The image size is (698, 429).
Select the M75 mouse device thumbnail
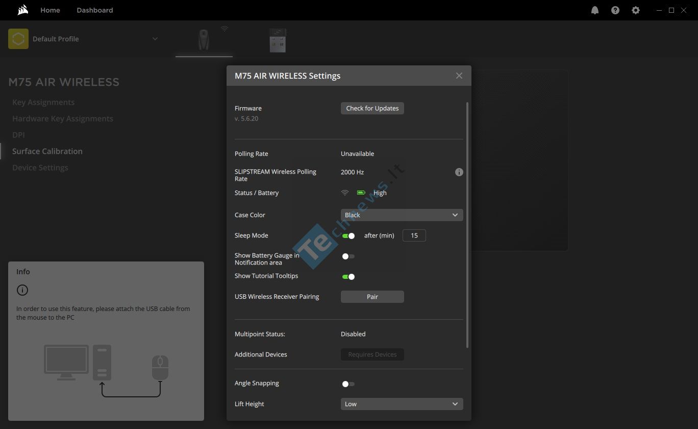204,39
